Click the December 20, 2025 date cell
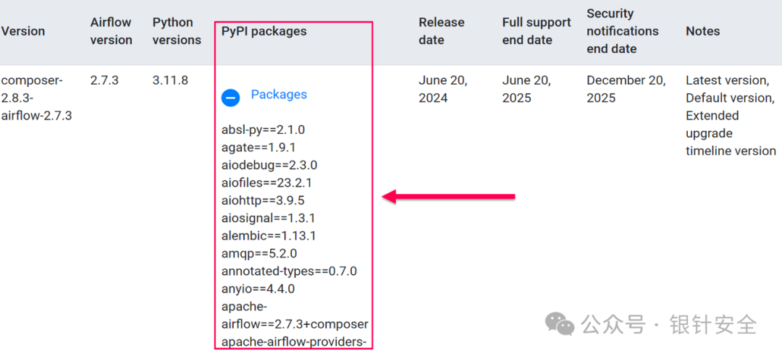 click(626, 89)
